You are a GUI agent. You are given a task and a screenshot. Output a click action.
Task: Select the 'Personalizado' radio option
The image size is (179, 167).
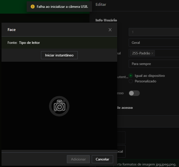pos(131,81)
